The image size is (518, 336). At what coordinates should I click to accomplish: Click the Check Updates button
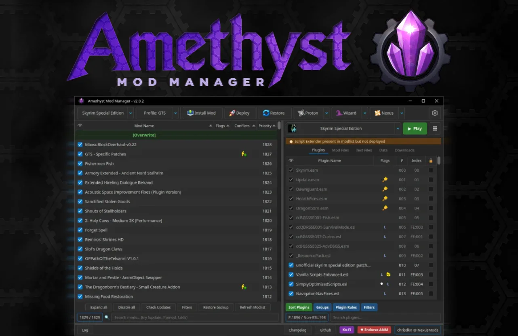point(158,307)
